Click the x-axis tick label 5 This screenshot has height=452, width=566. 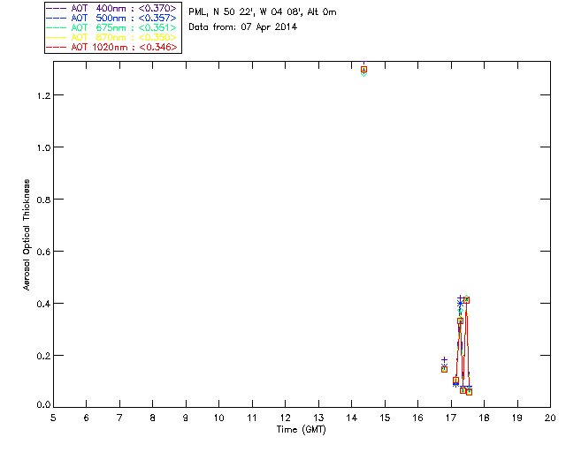[x=53, y=418]
